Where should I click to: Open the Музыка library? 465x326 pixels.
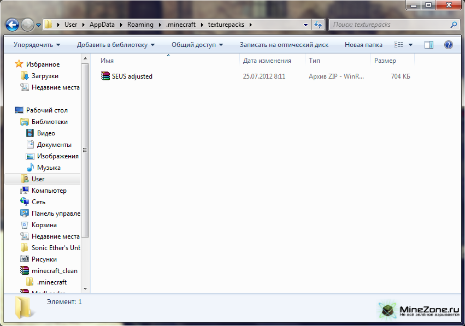tap(49, 168)
